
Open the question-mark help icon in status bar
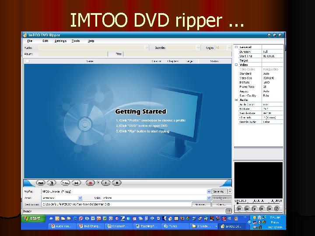[229, 211]
